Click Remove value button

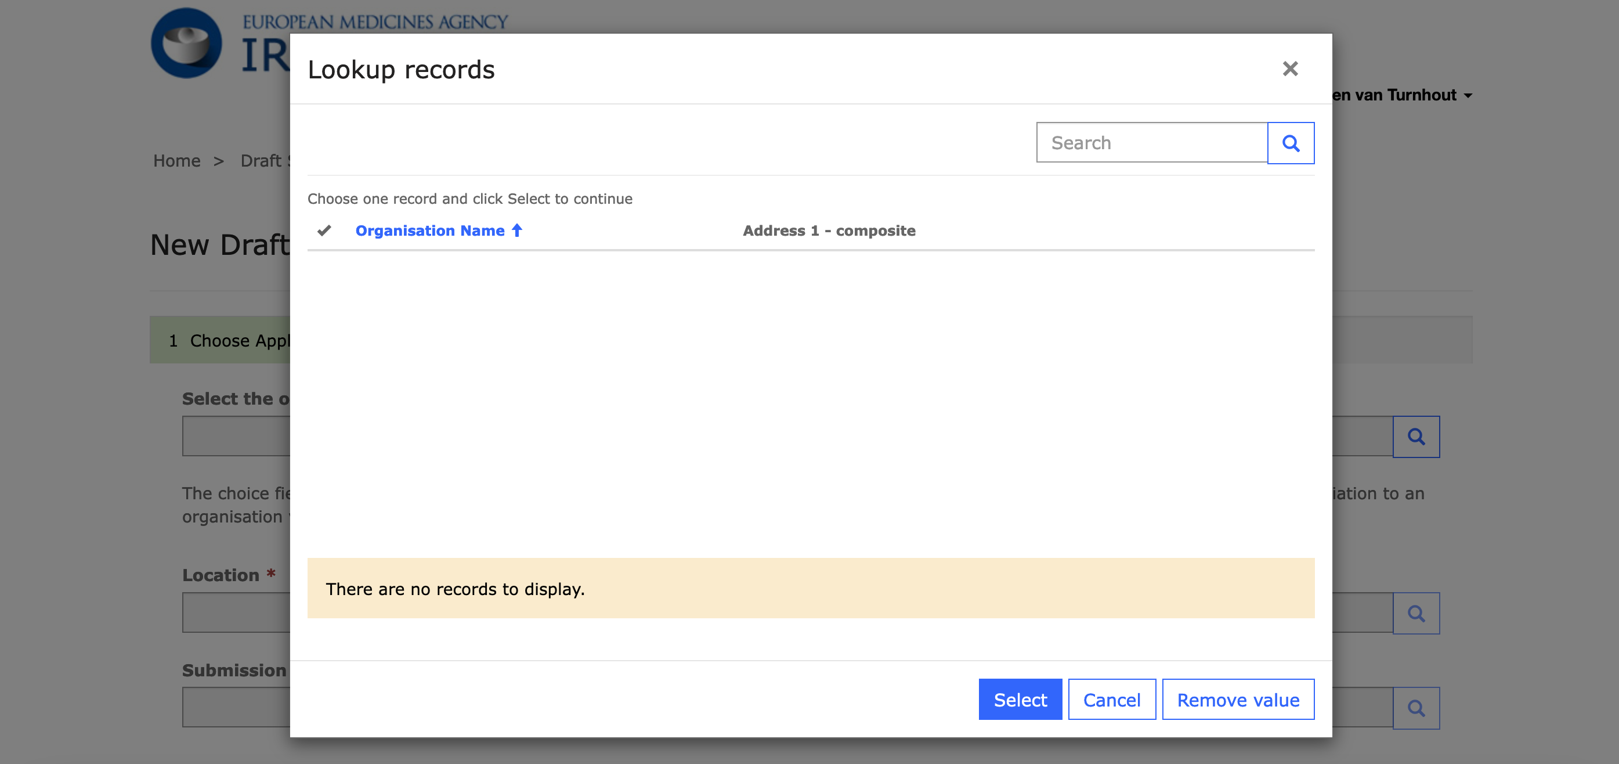click(x=1238, y=699)
